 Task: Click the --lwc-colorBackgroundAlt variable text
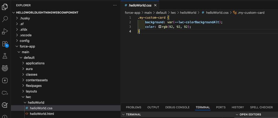(197, 22)
